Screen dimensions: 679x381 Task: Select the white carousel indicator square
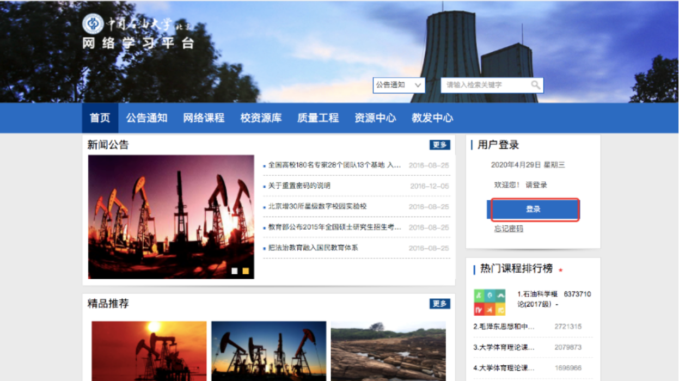tap(235, 271)
